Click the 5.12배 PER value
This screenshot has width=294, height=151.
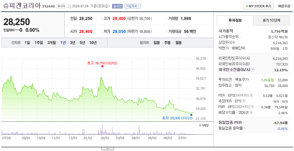coord(268,96)
